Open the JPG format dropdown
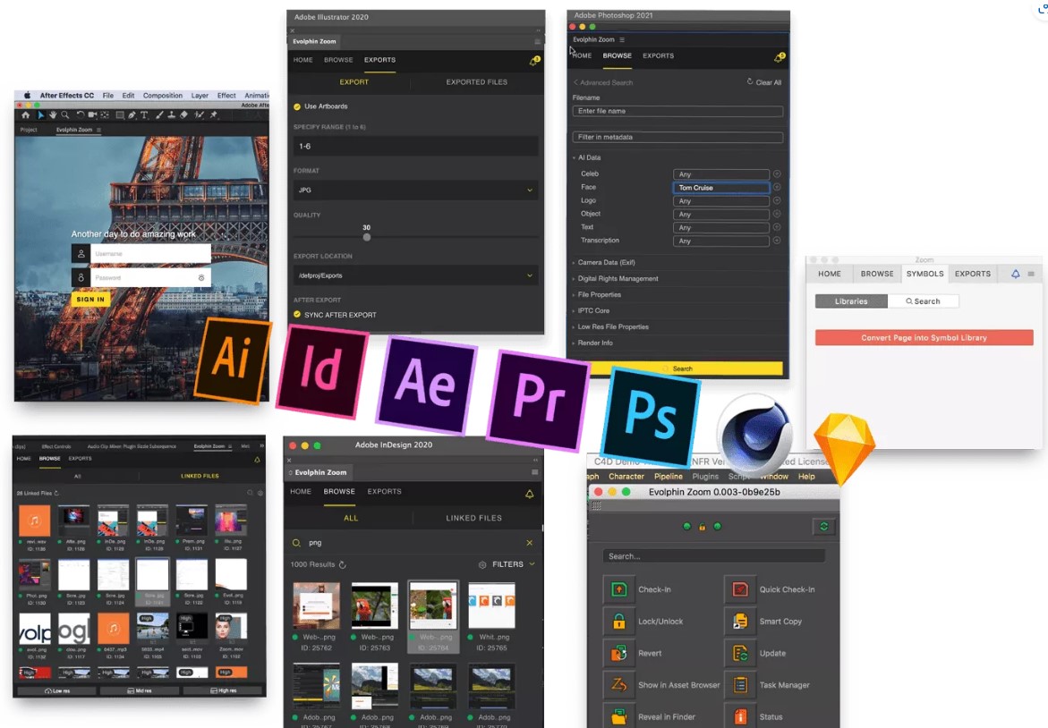The width and height of the screenshot is (1048, 728). pyautogui.click(x=415, y=190)
